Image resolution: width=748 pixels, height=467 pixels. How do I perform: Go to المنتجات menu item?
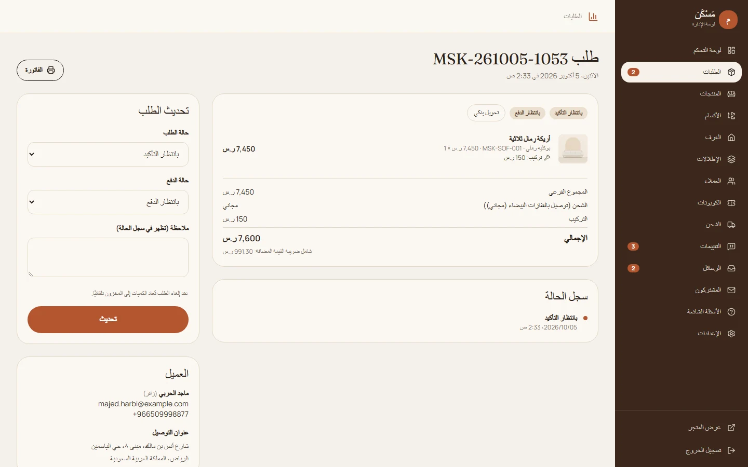coord(682,94)
